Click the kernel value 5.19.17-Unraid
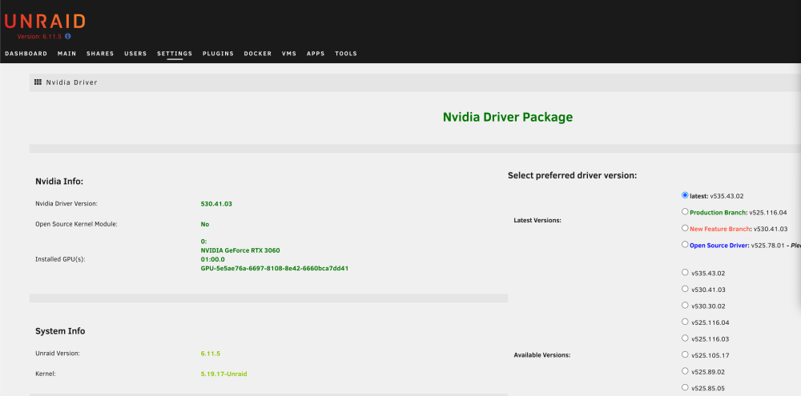This screenshot has width=801, height=396. click(223, 374)
